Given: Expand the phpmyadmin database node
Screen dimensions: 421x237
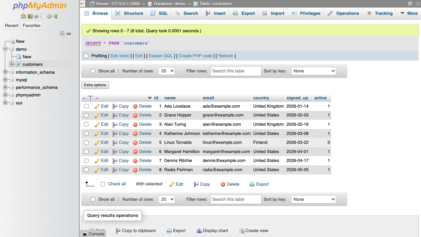Looking at the screenshot, I should pos(5,95).
